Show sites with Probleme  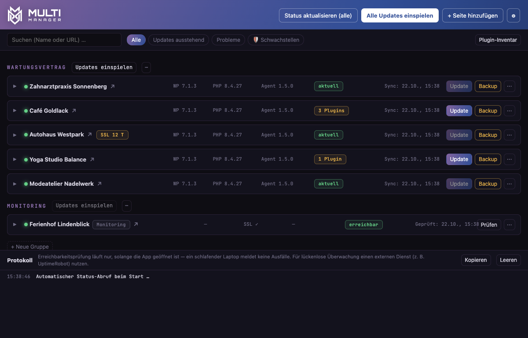(x=228, y=40)
